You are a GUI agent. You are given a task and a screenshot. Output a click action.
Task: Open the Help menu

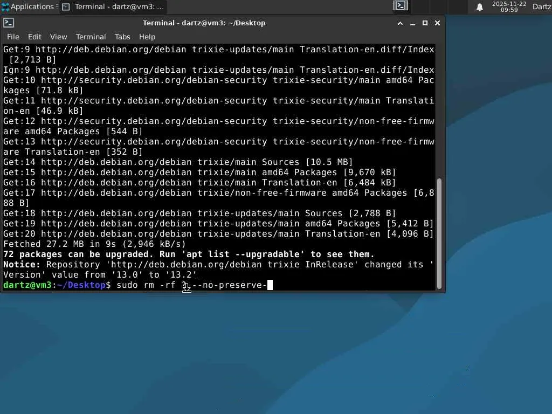click(x=147, y=37)
